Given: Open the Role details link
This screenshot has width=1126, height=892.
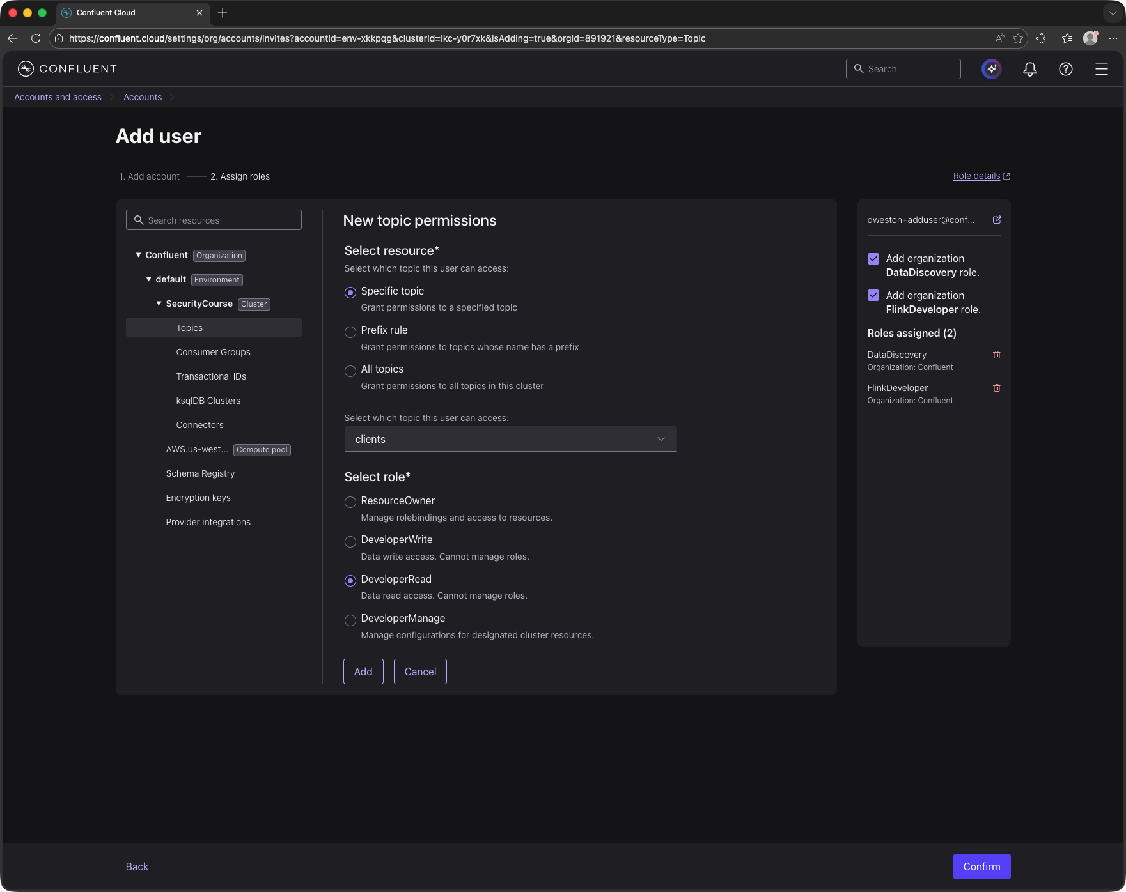Looking at the screenshot, I should click(x=981, y=176).
